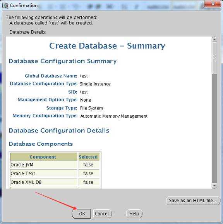Click the Memory Configuration Type label
The height and width of the screenshot is (224, 223).
45,116
